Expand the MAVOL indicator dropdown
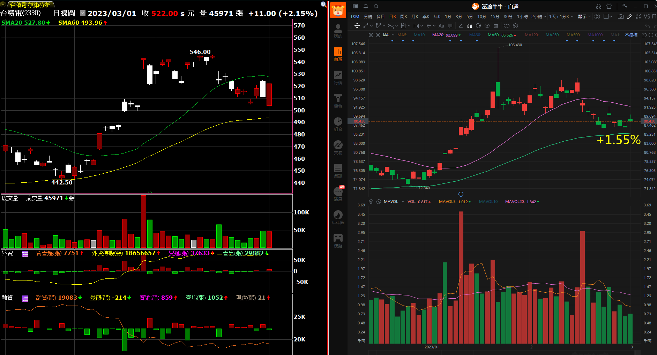The image size is (657, 355). 403,202
